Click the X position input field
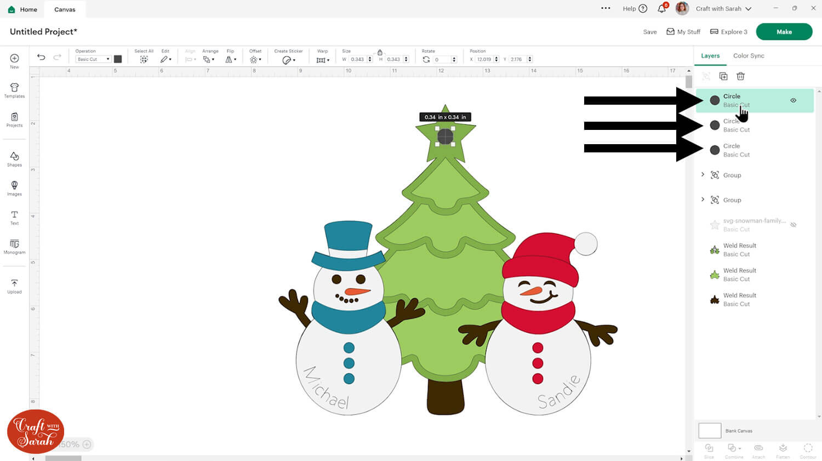 click(484, 59)
